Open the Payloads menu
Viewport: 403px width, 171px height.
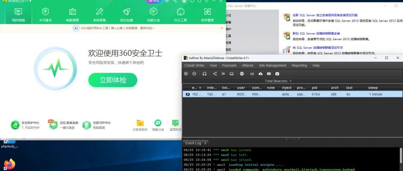[x=229, y=65]
